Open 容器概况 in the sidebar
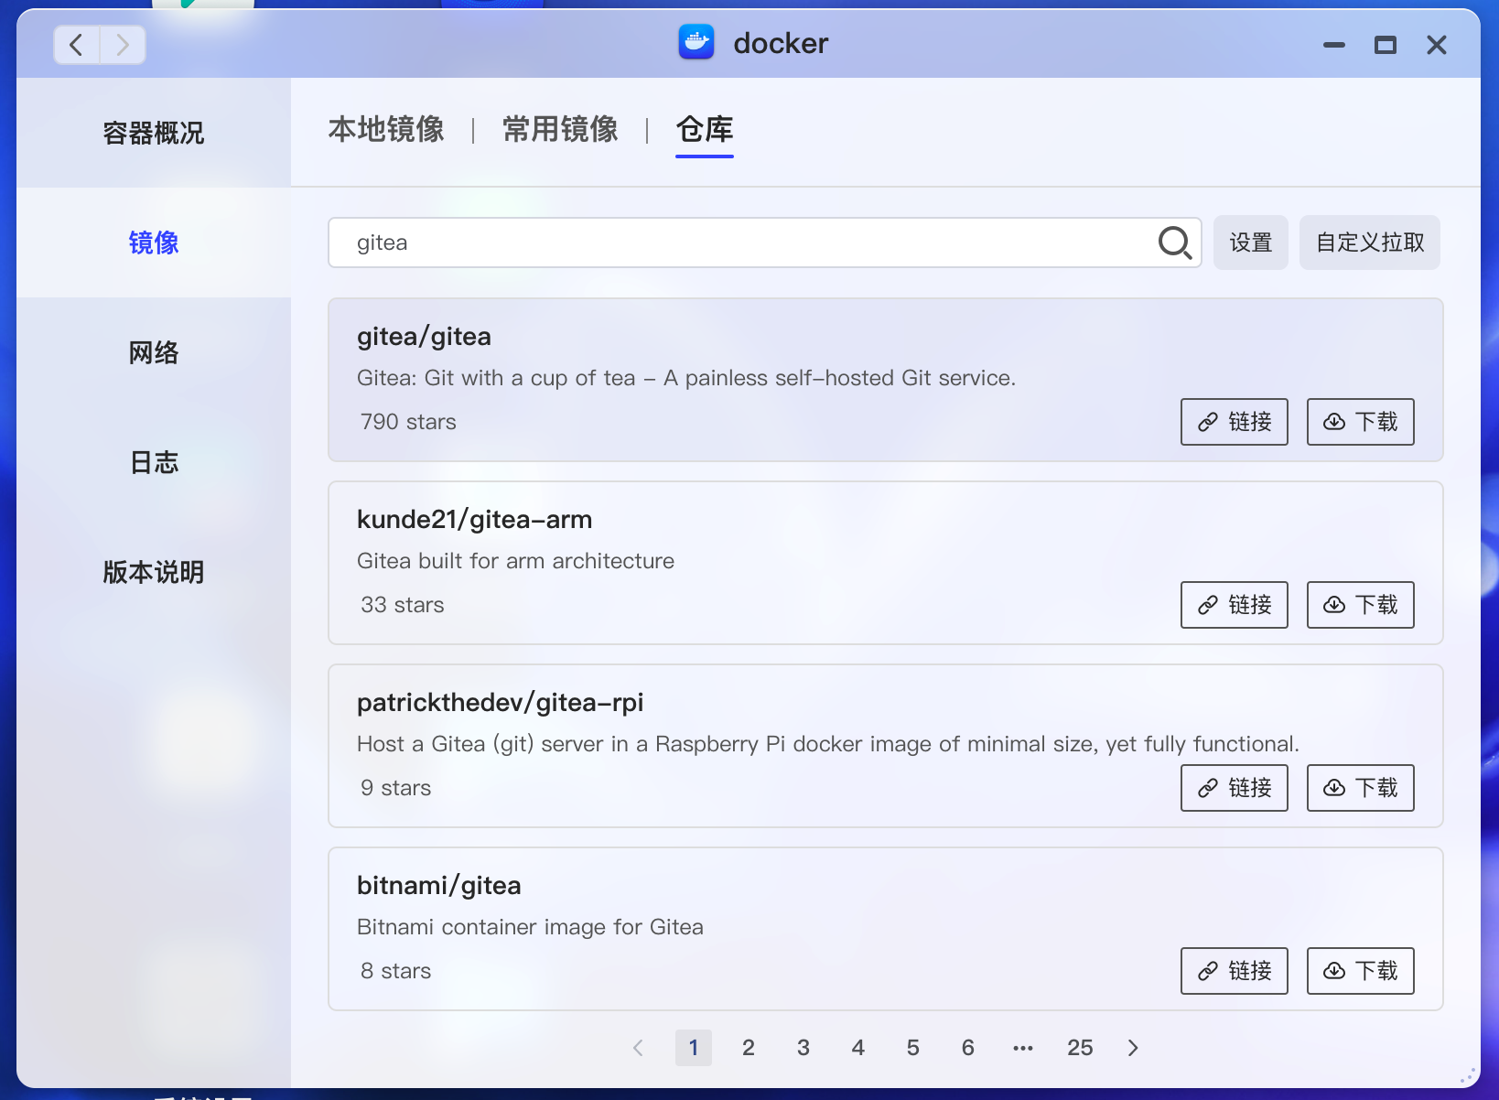 pos(154,133)
